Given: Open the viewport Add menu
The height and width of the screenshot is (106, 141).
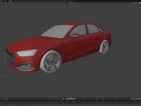Looking at the screenshot, I should tap(9, 3).
